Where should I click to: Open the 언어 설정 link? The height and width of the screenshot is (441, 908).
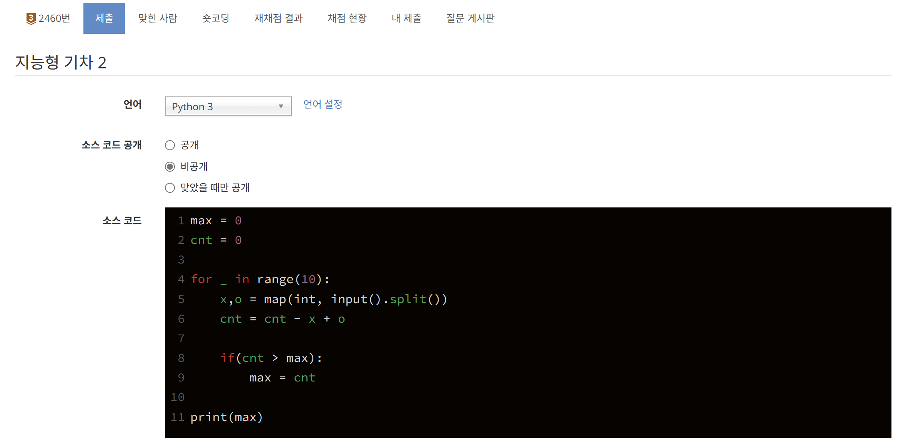tap(323, 104)
